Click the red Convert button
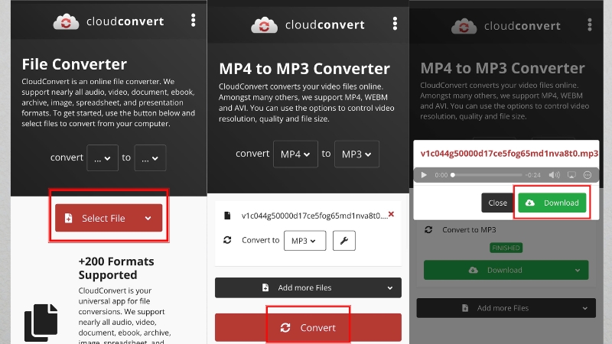The width and height of the screenshot is (612, 344). click(308, 328)
